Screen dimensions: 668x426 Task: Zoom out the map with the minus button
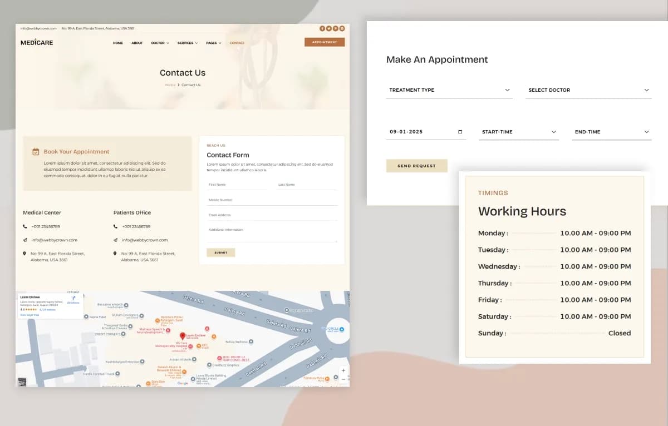(x=343, y=379)
